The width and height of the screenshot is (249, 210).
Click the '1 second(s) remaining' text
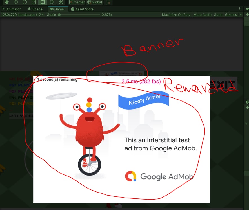(x=57, y=79)
